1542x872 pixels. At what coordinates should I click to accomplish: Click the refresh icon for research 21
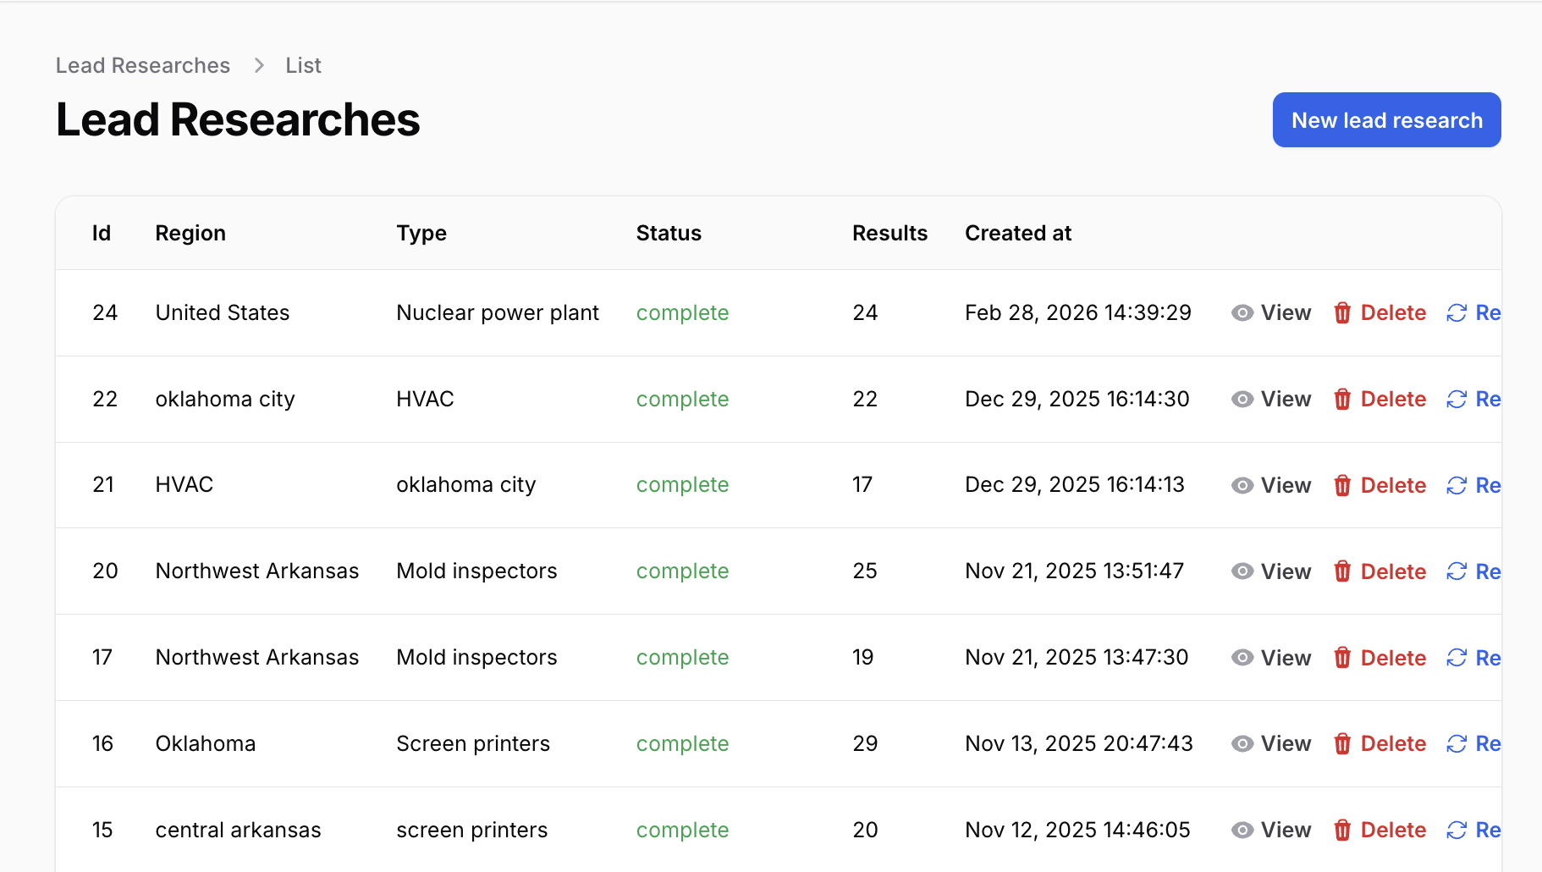click(1457, 485)
